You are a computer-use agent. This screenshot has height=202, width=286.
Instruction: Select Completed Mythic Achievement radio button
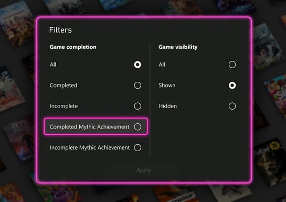[137, 126]
